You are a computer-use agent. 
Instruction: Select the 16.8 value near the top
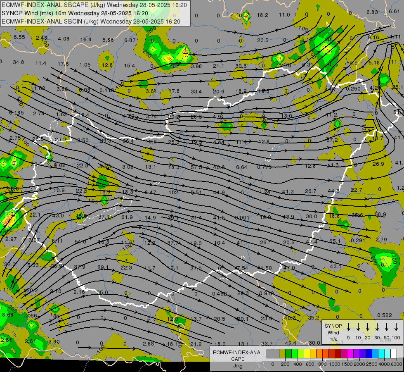click(86, 40)
